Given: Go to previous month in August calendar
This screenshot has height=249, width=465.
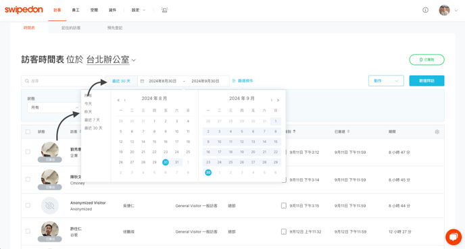Looking at the screenshot, I should (x=125, y=100).
